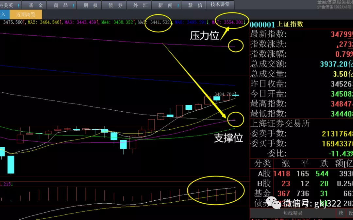
Task: Switch to the 外汇 tab
Action: [x=140, y=5]
